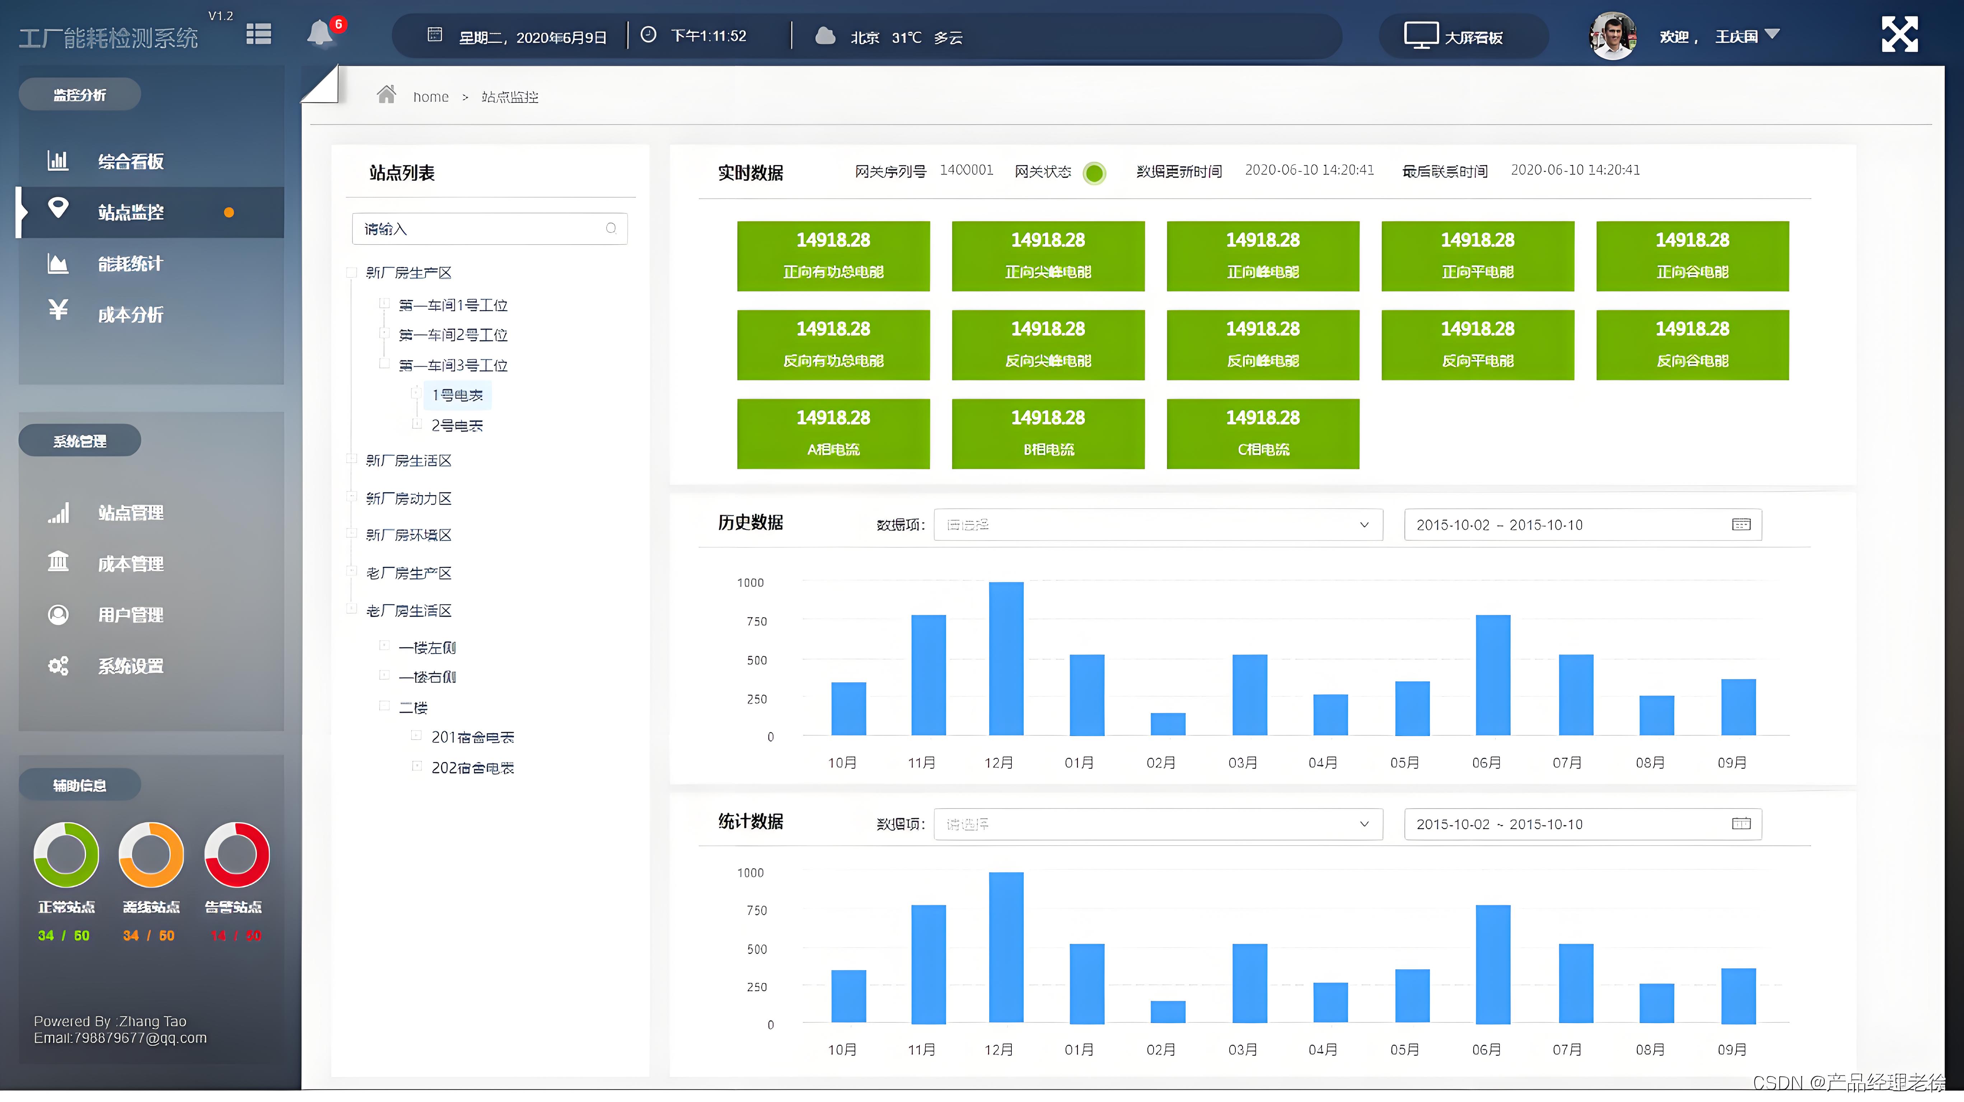This screenshot has height=1102, width=1964.
Task: Select 新厂房环境区 tree row
Action: click(x=409, y=534)
